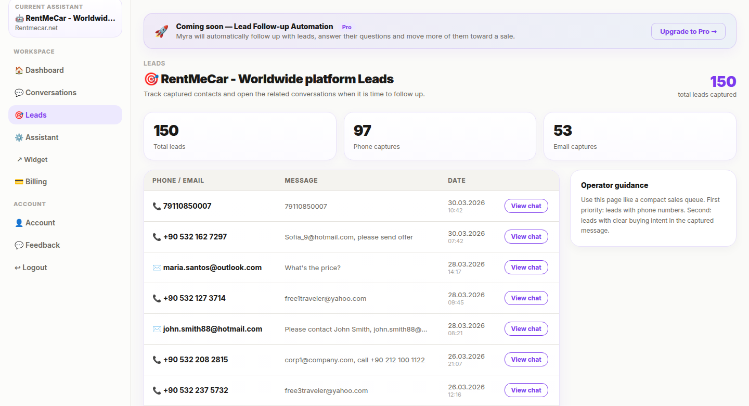Click the Date column header
The width and height of the screenshot is (749, 406).
pos(456,181)
